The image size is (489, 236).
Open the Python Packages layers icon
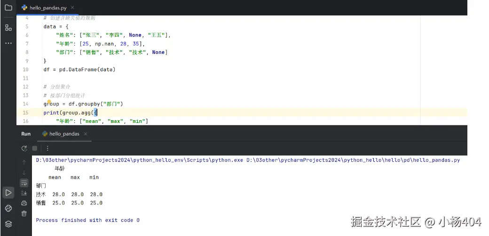pos(8,224)
